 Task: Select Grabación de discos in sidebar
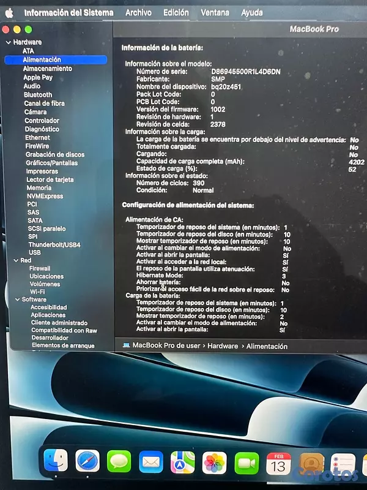55,154
